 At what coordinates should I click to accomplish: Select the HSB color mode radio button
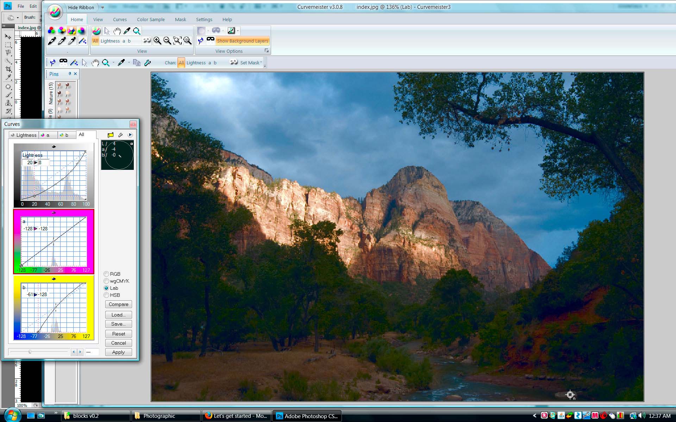106,295
